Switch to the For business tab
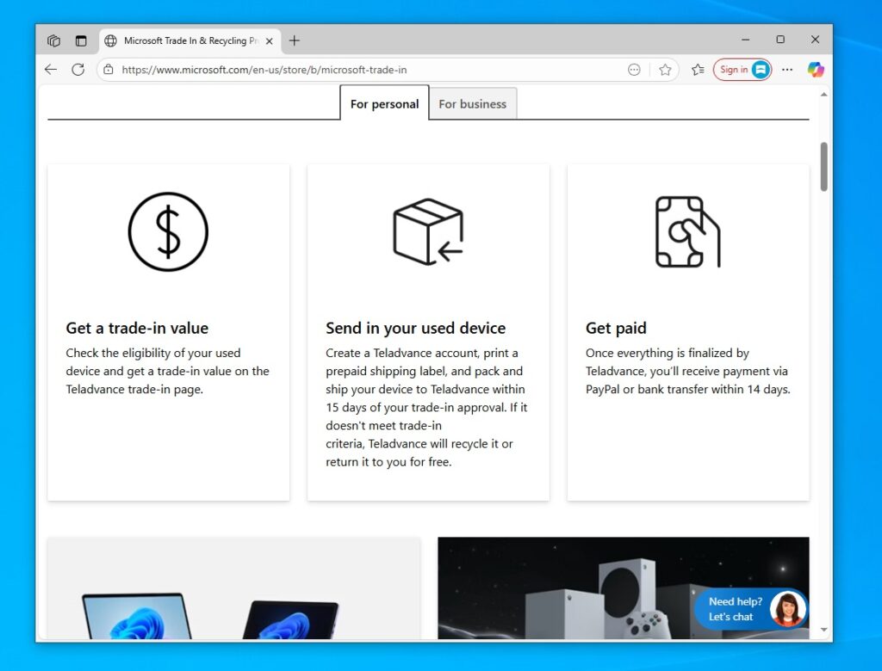 pyautogui.click(x=473, y=103)
